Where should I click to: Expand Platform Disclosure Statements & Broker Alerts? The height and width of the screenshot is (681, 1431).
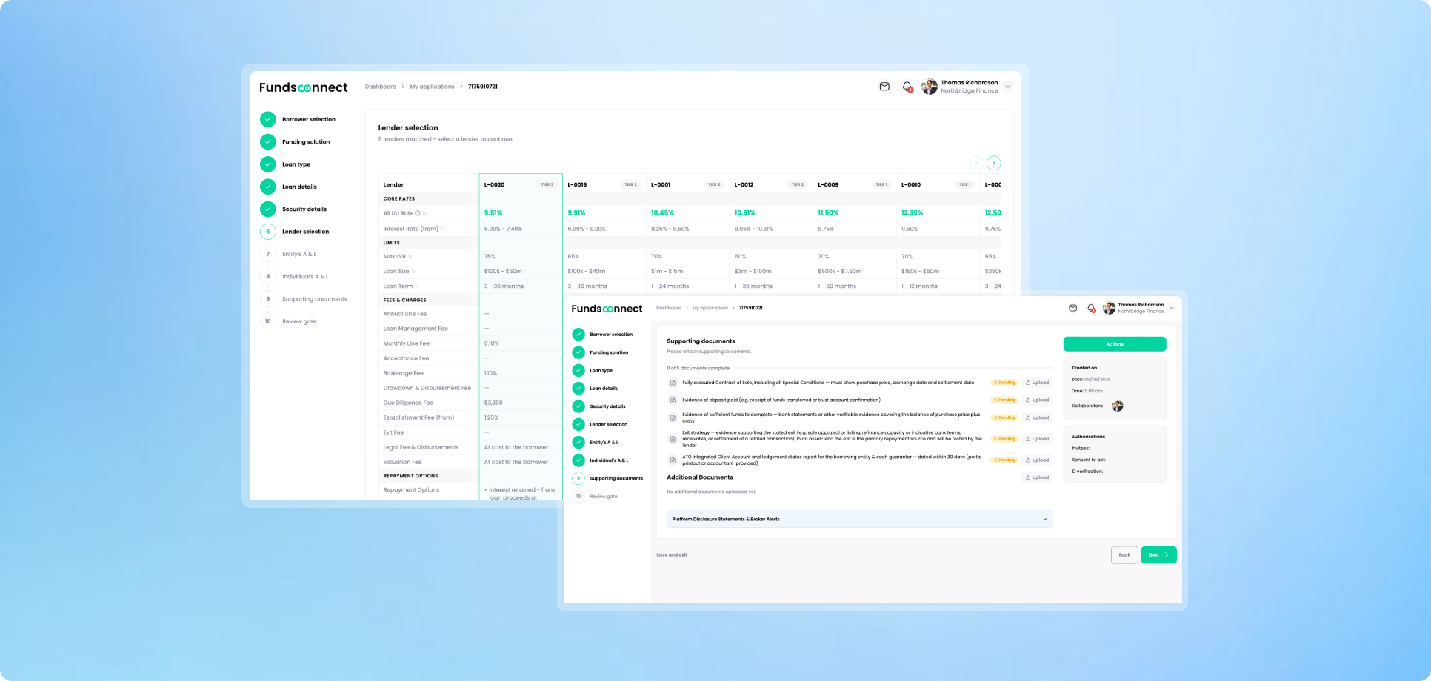859,519
